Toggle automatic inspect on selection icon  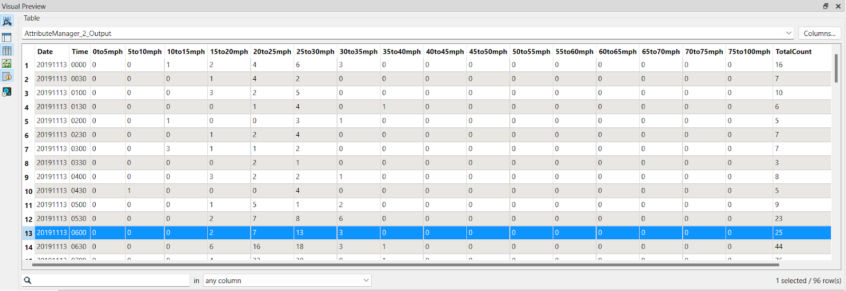coord(7,22)
